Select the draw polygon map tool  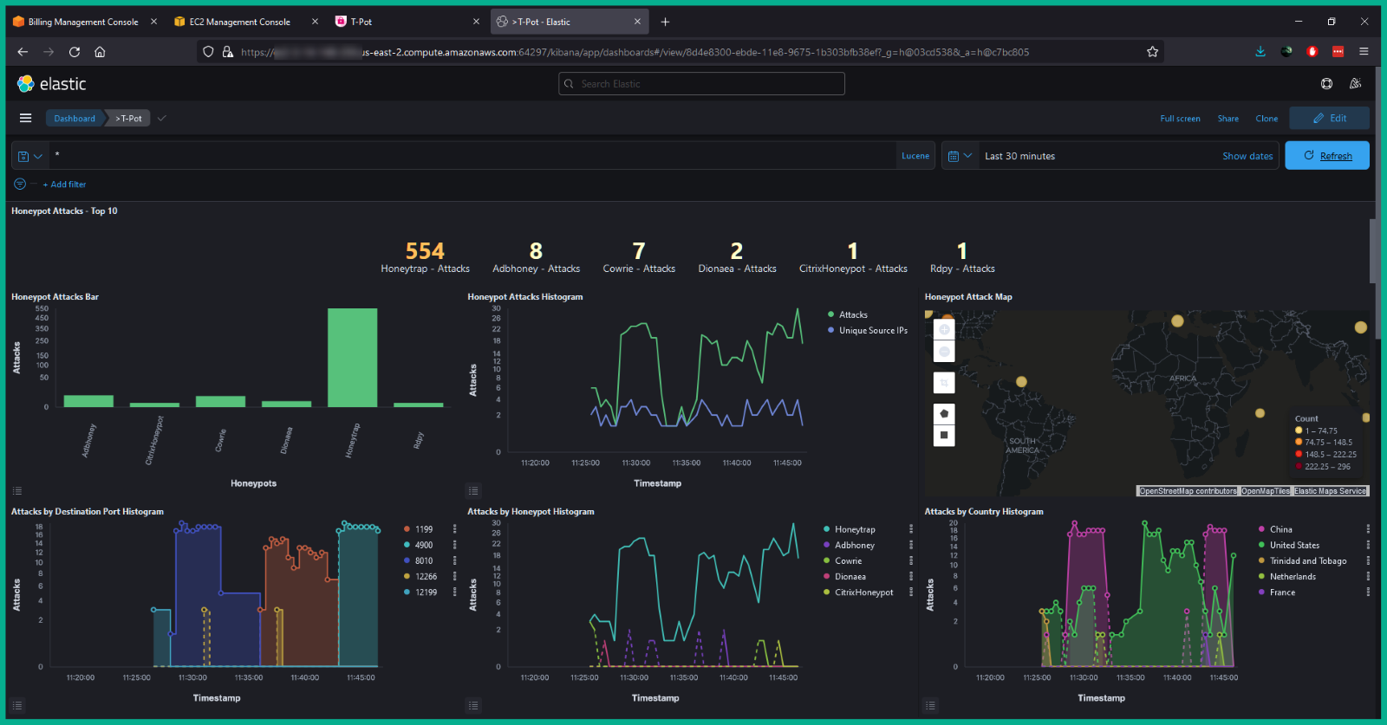[944, 414]
